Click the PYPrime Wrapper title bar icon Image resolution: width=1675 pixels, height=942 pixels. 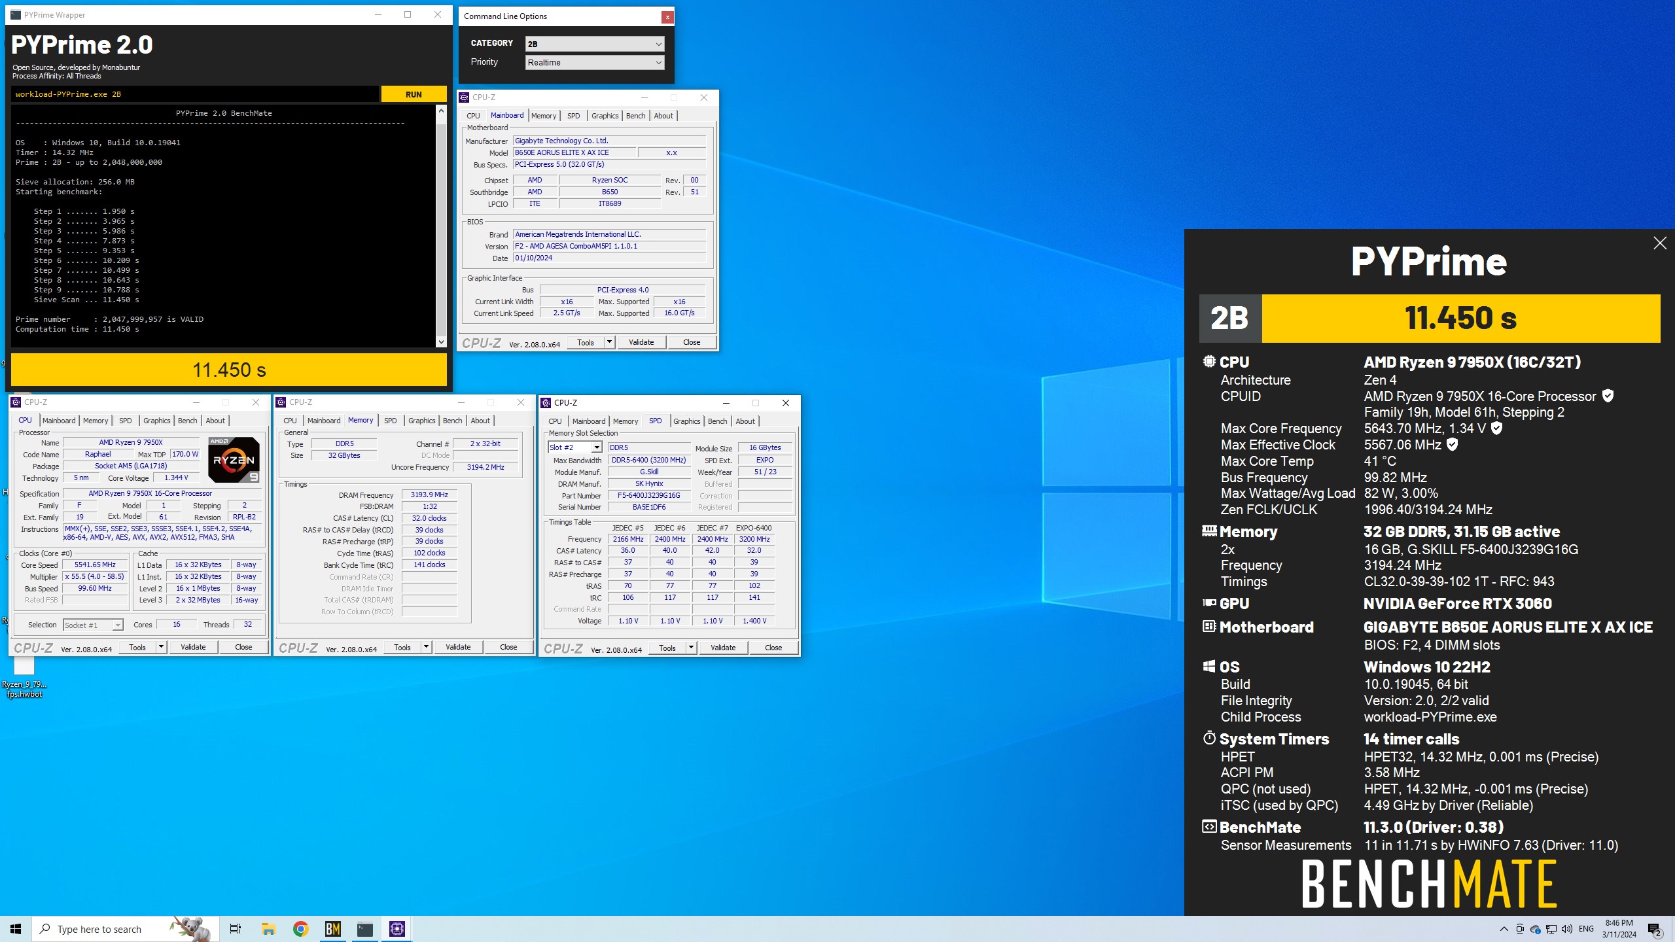(x=16, y=14)
